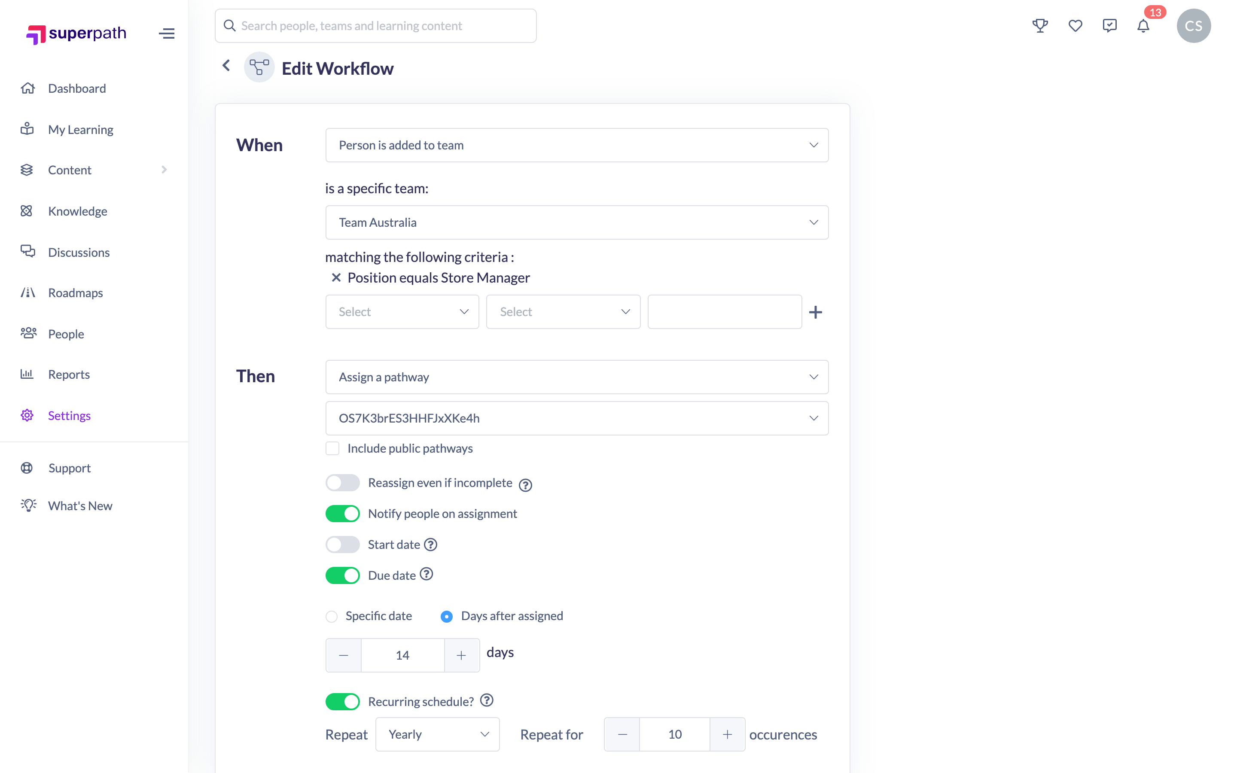Show help for Reassign even if incomplete
The image size is (1237, 773).
click(x=525, y=485)
